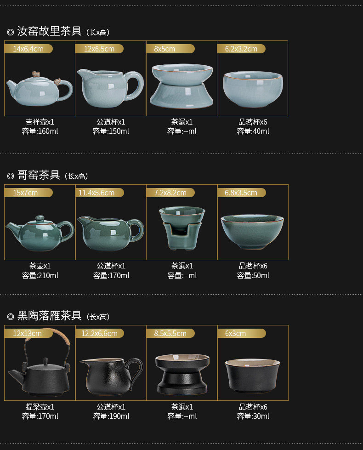Click the 吉祥壶 light-blue teapot image
Viewport: 363px width, 450px height.
(x=40, y=88)
